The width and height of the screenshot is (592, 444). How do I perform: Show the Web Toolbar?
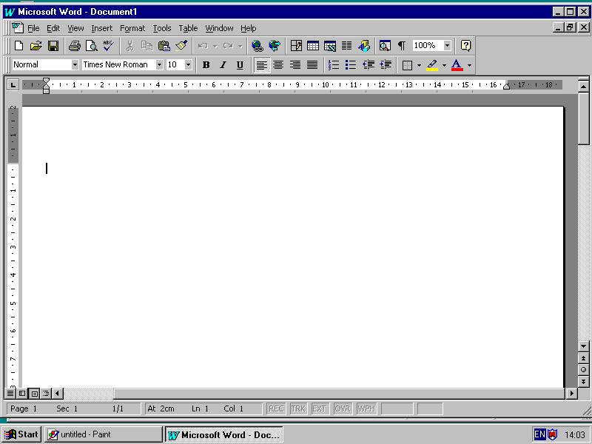275,46
